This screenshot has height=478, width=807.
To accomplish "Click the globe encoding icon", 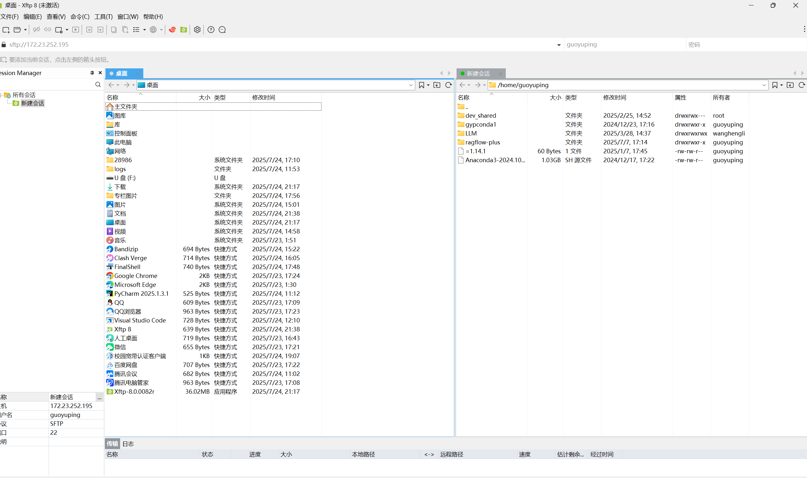I will (x=153, y=30).
